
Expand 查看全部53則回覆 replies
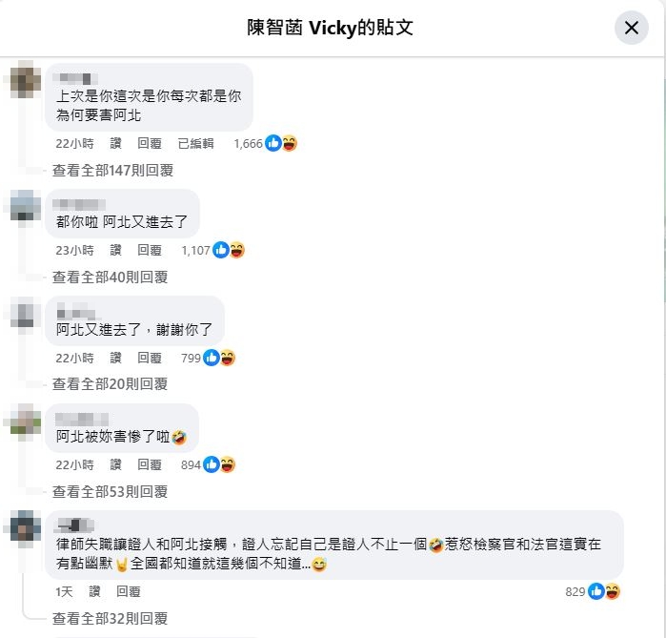[x=110, y=492]
